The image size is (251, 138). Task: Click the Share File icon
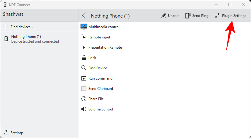[84, 99]
